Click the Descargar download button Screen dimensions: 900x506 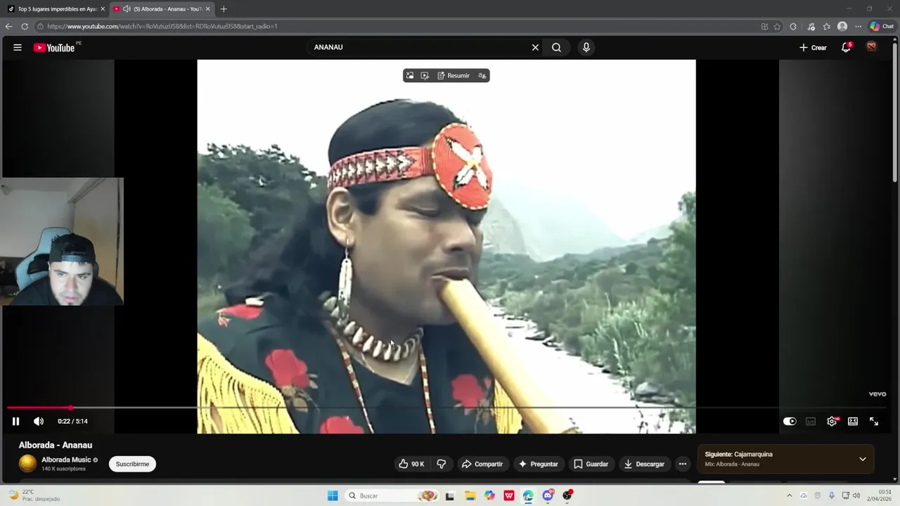point(644,464)
